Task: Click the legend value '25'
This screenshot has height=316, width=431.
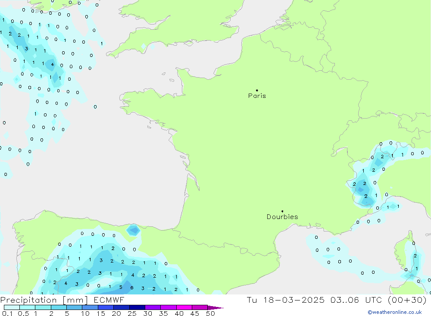Action: tap(132, 313)
